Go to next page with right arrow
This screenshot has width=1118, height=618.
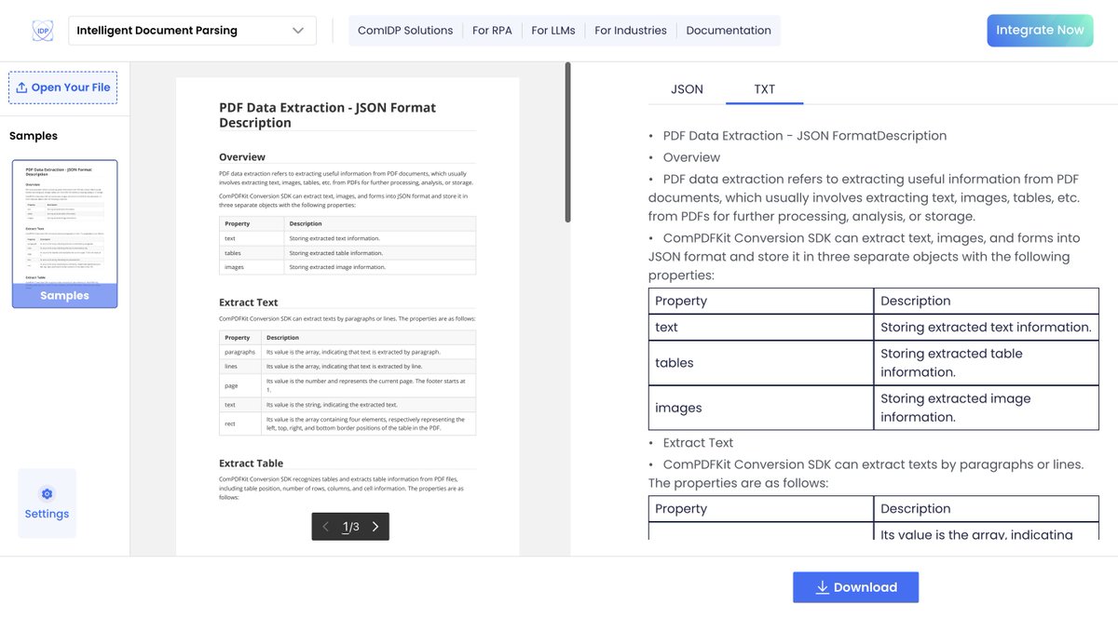click(375, 526)
